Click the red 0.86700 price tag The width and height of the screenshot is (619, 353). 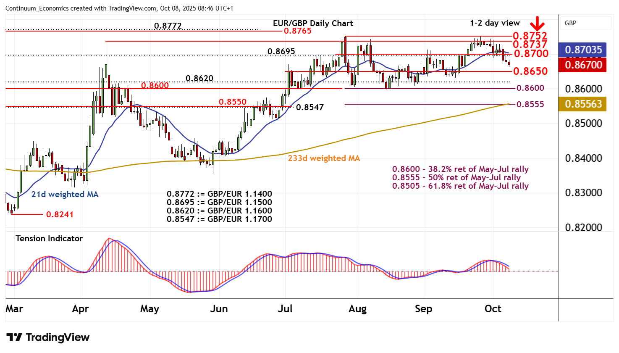[583, 65]
